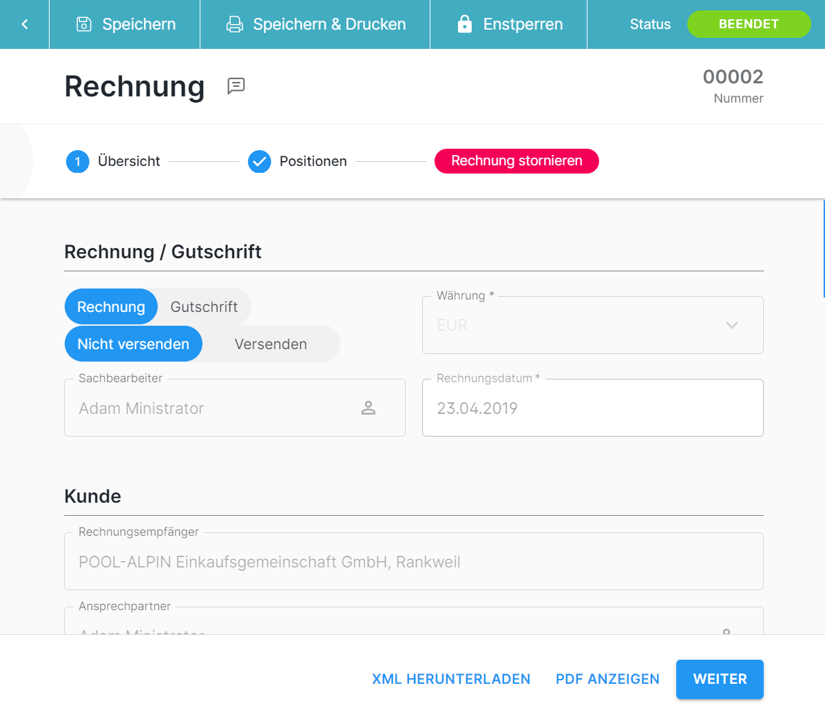This screenshot has width=825, height=721.
Task: Expand the Währung dropdown chevron
Action: click(732, 325)
